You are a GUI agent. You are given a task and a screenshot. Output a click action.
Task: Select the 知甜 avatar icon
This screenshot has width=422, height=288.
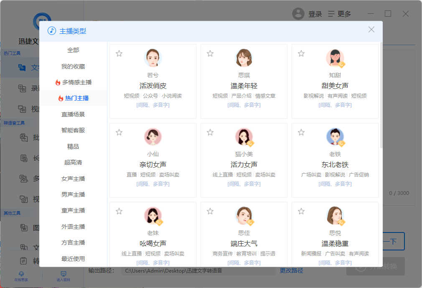click(x=335, y=58)
